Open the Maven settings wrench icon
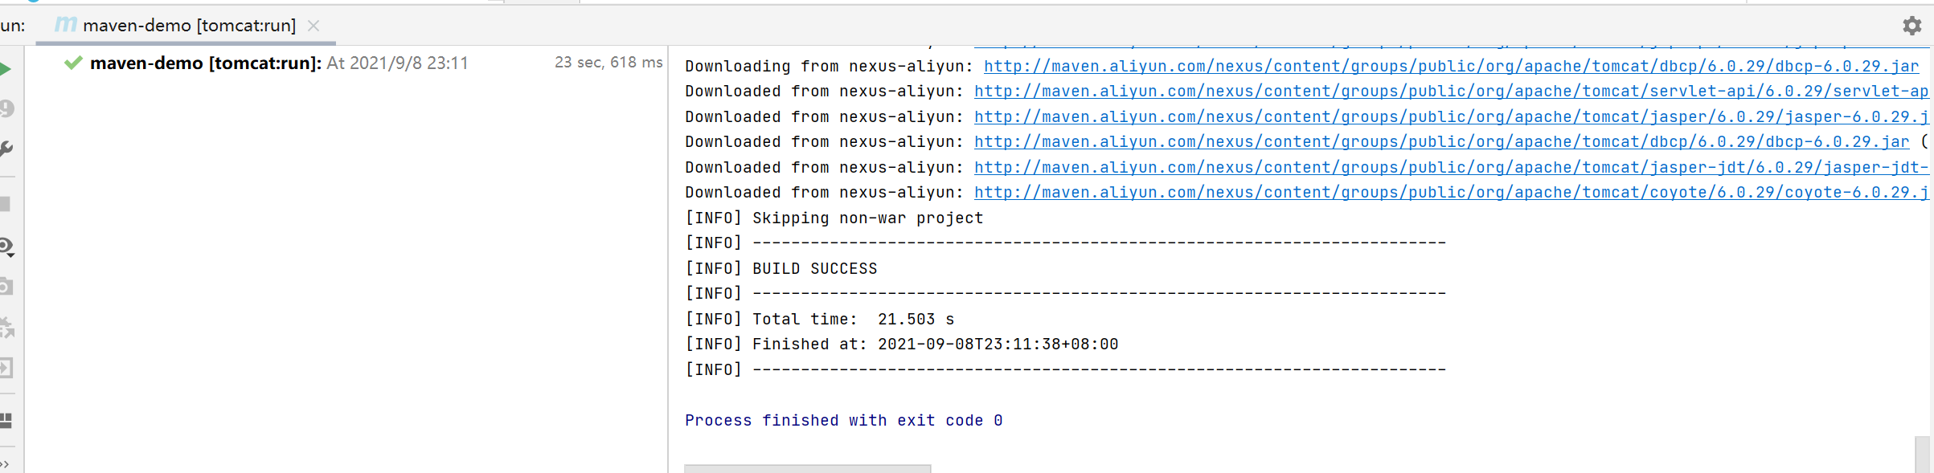1934x473 pixels. (6, 148)
